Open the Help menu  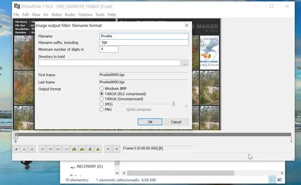111,15
